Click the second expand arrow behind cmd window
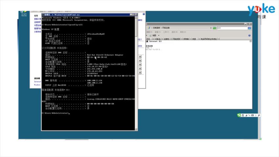279x157 pixels. point(140,61)
